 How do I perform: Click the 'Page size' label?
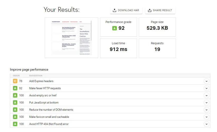tap(157, 22)
